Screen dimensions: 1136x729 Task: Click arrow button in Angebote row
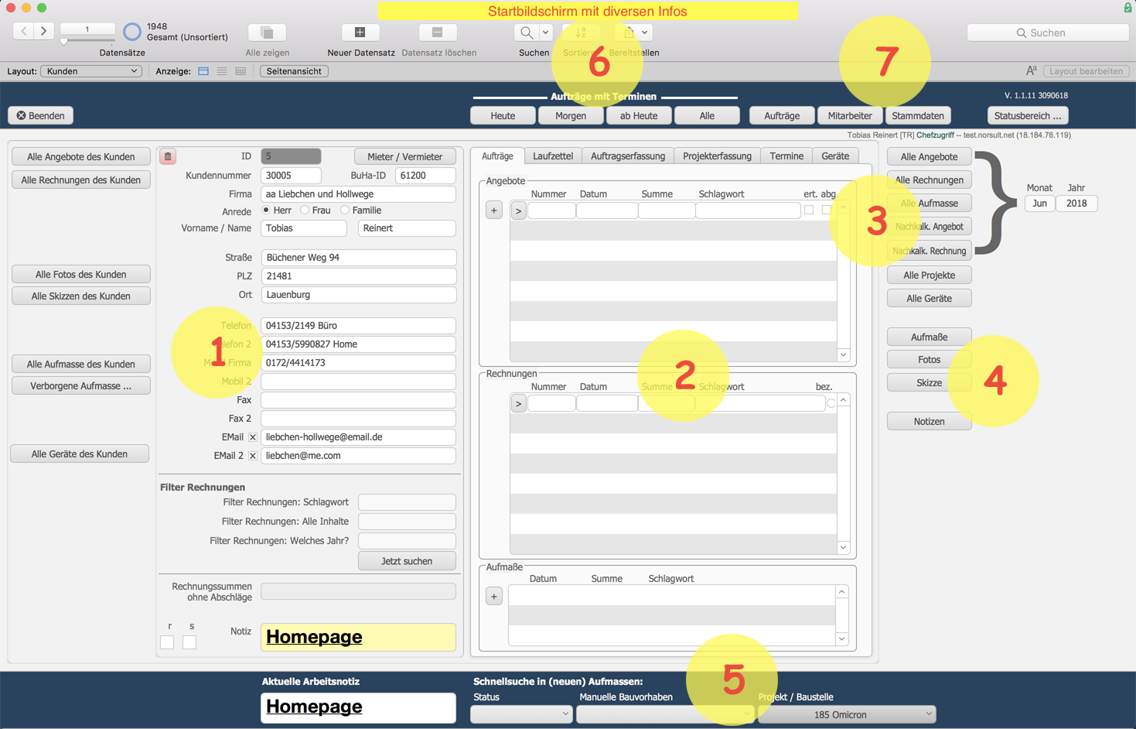click(518, 210)
